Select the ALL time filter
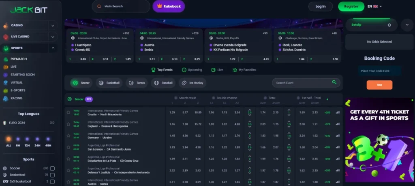Viewport: 415px width, 186px height. point(9,142)
